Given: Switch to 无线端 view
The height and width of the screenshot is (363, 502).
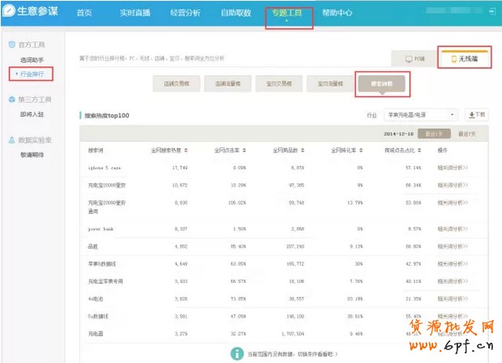Looking at the screenshot, I should 464,59.
